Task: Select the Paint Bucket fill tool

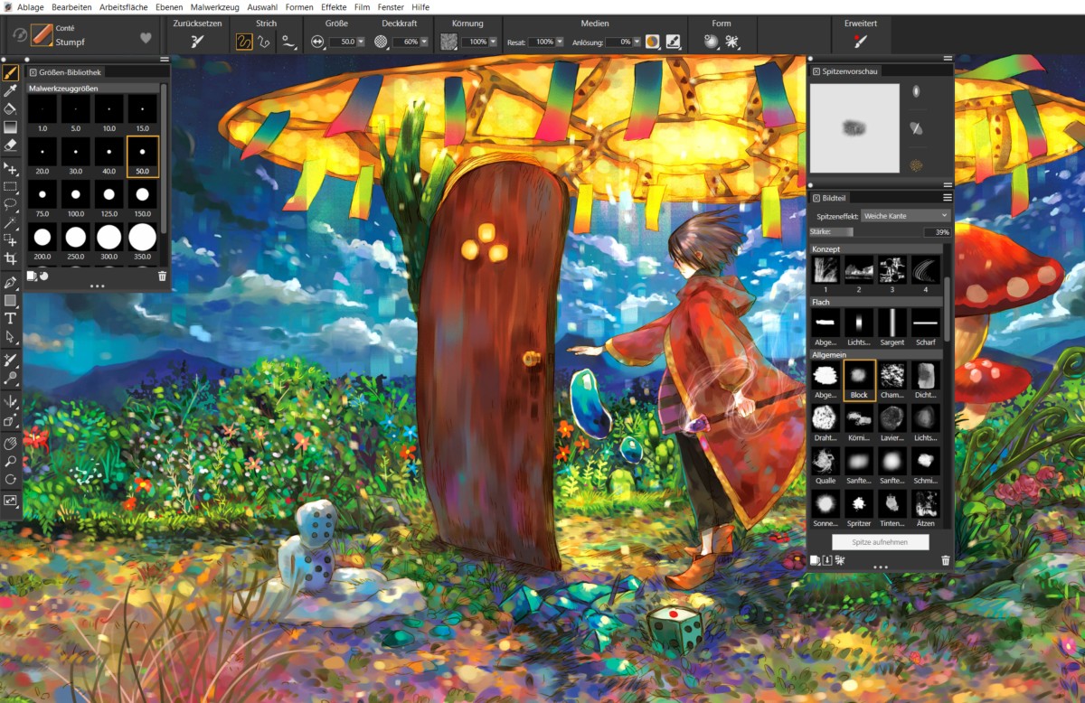Action: 11,108
